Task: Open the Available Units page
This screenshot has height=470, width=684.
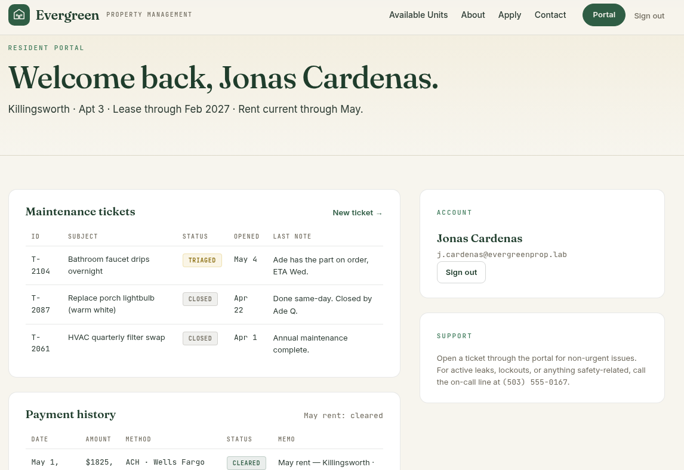Action: (x=418, y=15)
